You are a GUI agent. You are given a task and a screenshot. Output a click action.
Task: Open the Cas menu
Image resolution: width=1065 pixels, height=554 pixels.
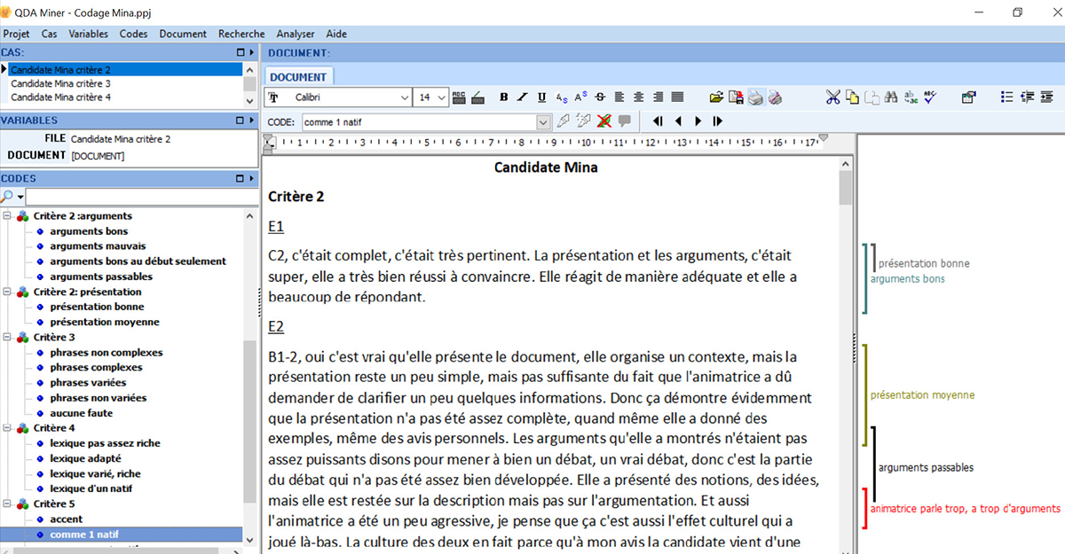coord(49,34)
